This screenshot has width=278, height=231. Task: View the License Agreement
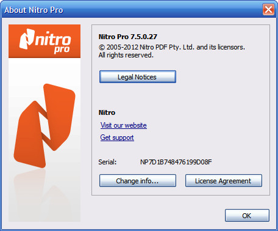tap(224, 181)
